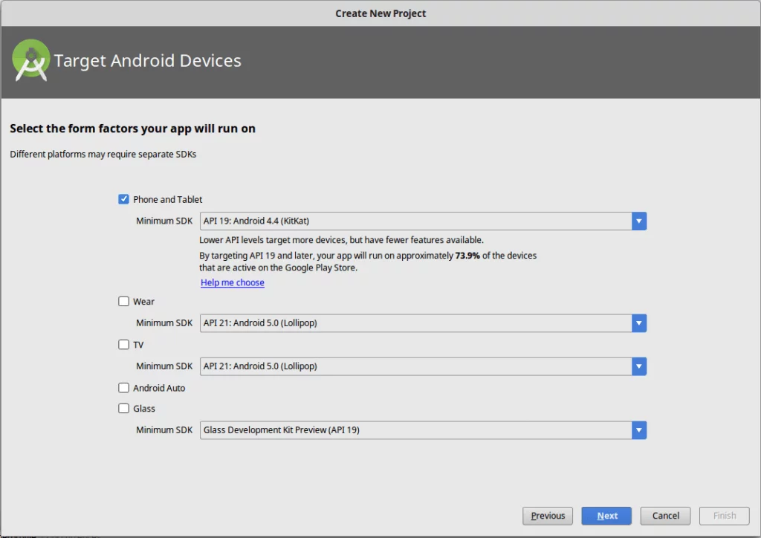Click the Finish button
This screenshot has height=538, width=761.
[724, 515]
